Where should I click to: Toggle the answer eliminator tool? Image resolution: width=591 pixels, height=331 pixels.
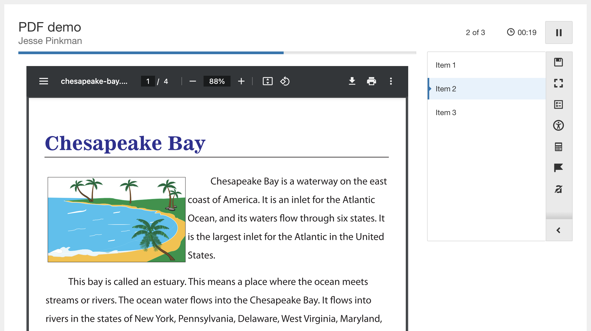point(558,189)
